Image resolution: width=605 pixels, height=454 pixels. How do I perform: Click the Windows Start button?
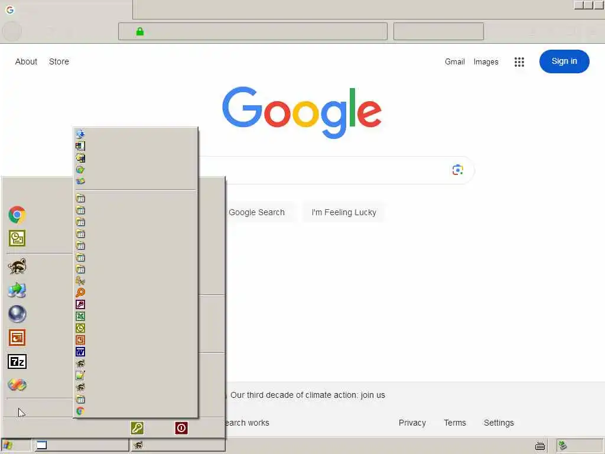point(16,445)
